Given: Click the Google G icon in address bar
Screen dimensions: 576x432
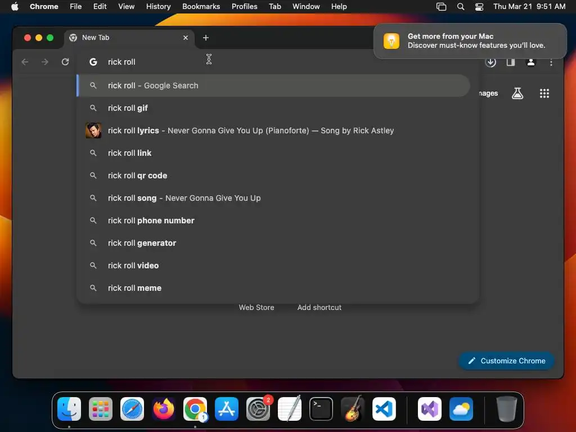Looking at the screenshot, I should click(93, 62).
